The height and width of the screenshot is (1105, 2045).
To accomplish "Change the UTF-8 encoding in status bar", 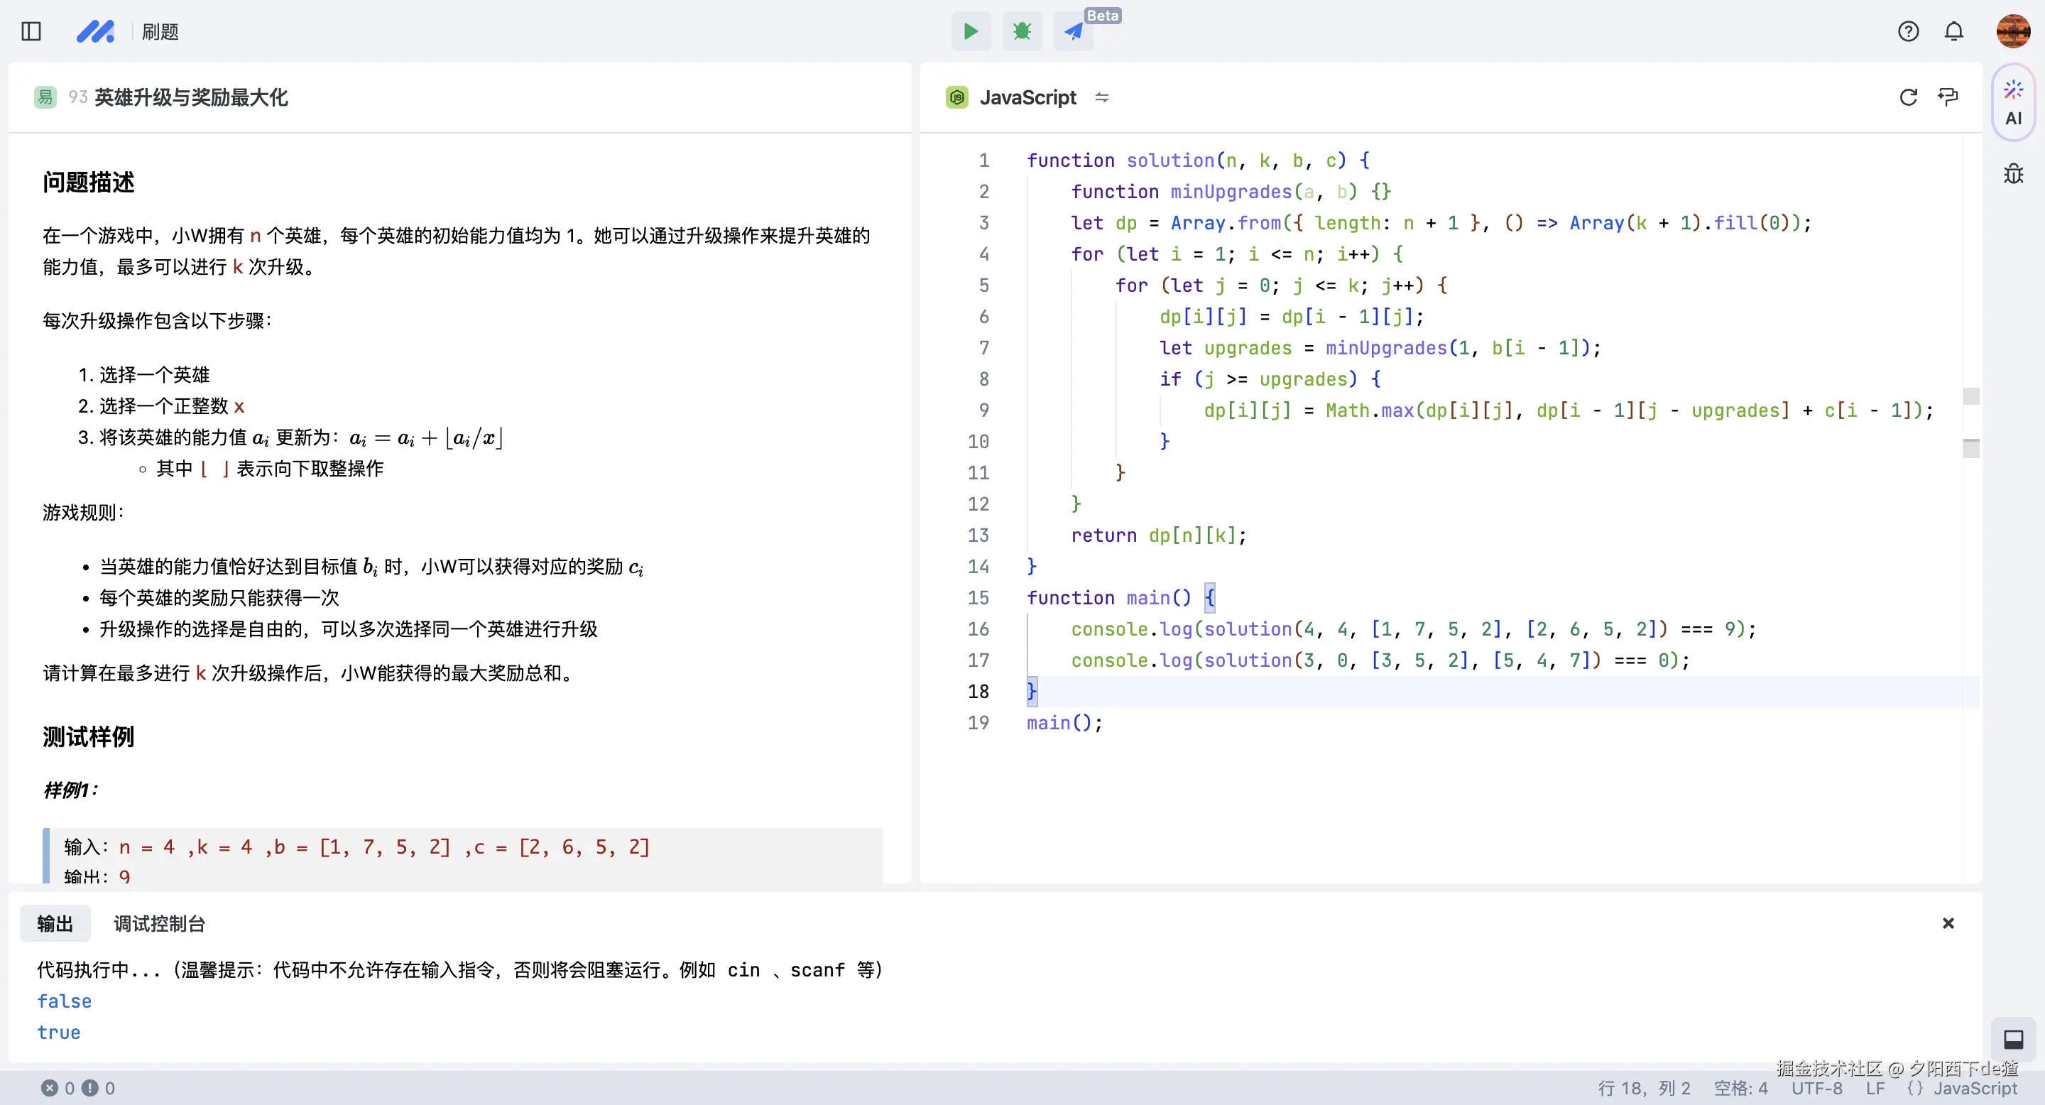I will click(1816, 1089).
